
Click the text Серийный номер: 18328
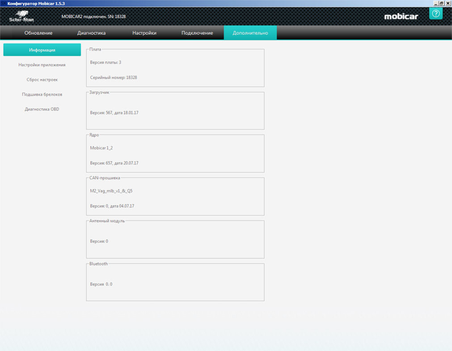coord(113,77)
